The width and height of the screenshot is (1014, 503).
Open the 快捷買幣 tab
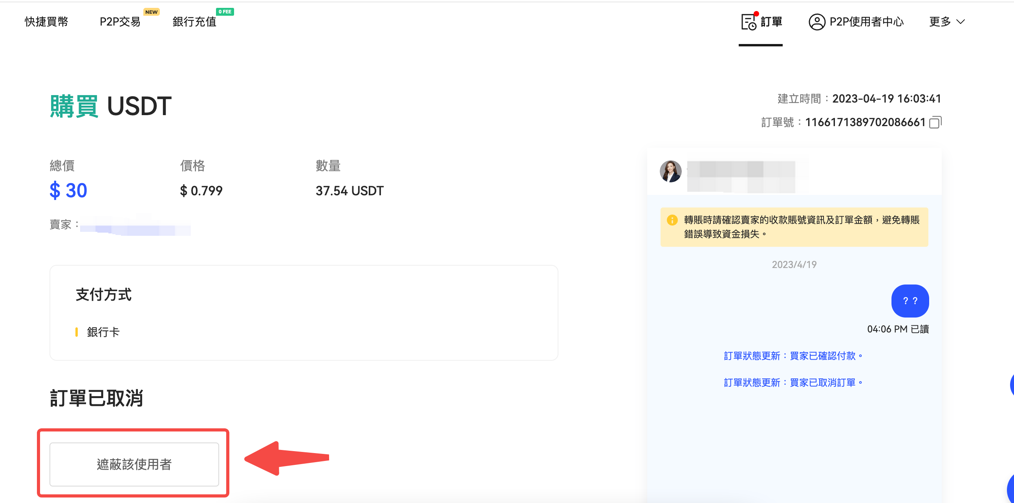coord(46,22)
